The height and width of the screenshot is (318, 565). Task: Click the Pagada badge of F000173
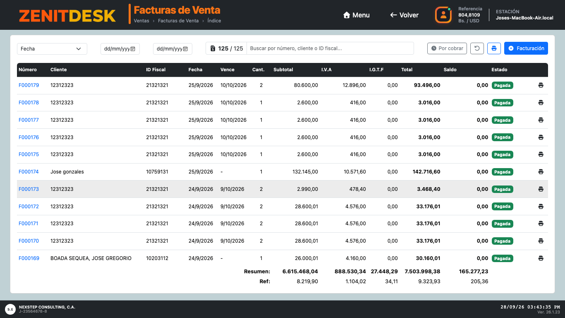502,189
